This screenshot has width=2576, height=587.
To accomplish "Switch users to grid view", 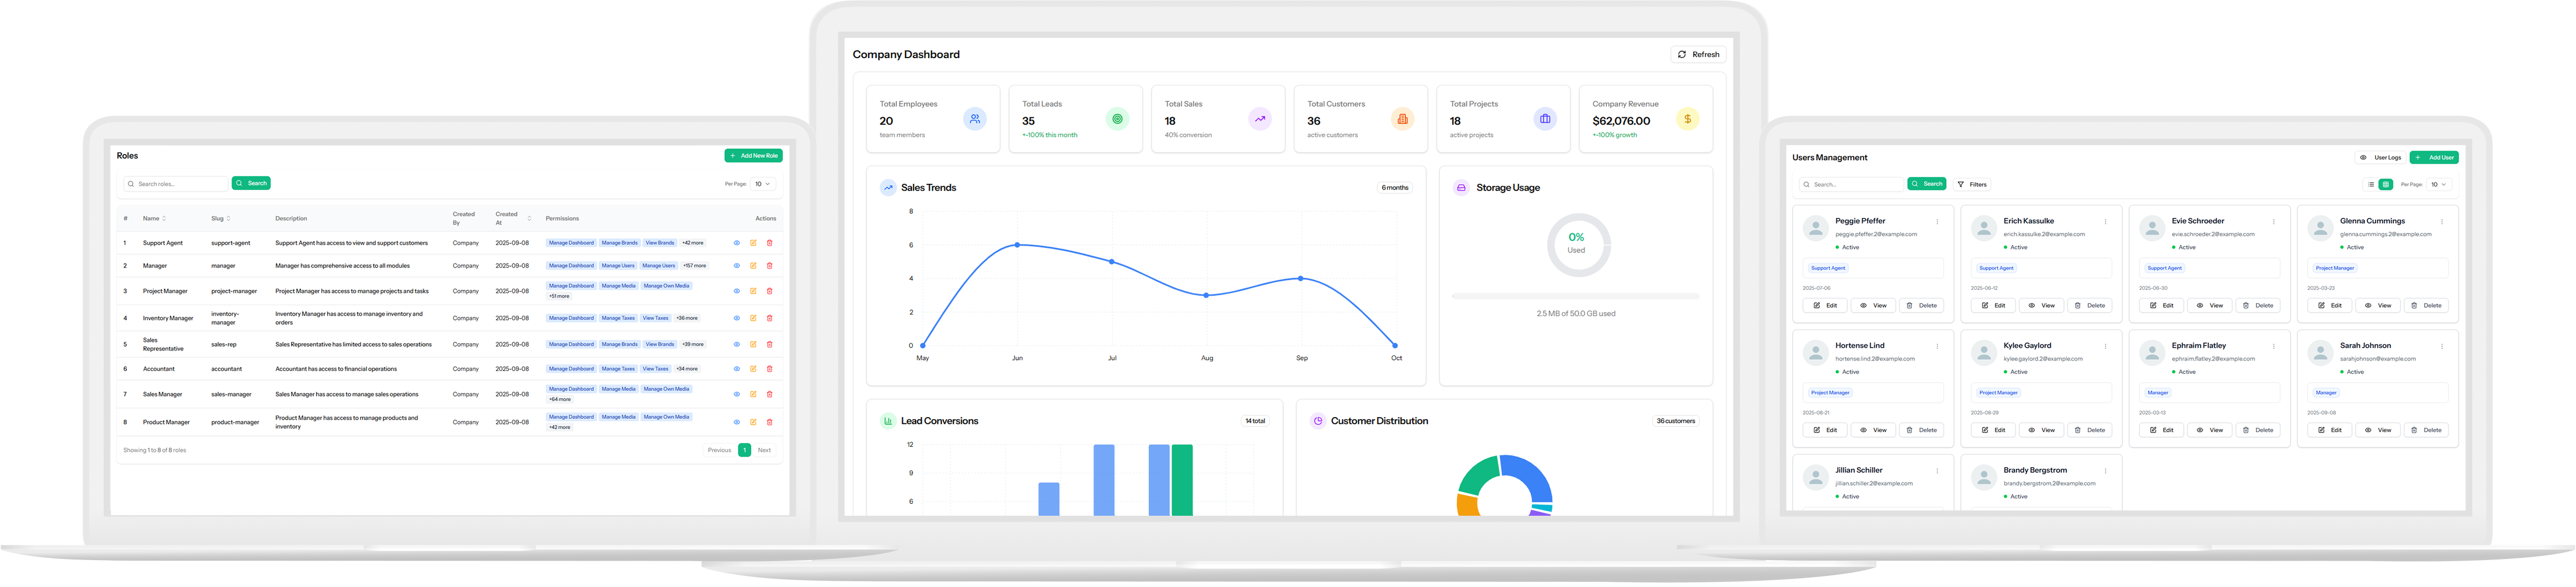I will (2385, 185).
